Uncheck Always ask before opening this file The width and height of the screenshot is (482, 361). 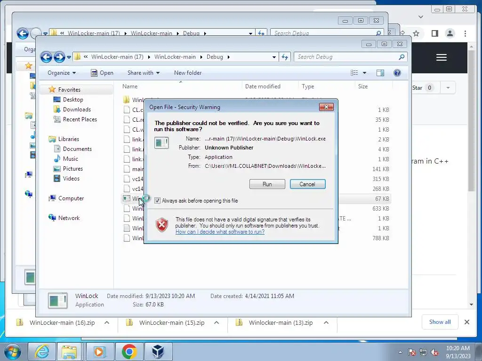point(157,201)
